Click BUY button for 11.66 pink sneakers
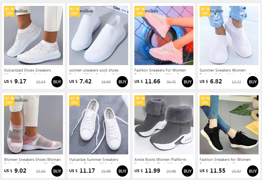The height and width of the screenshot is (180, 262). click(x=188, y=82)
